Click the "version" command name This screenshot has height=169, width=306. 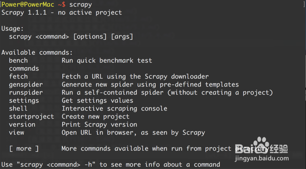[22, 124]
